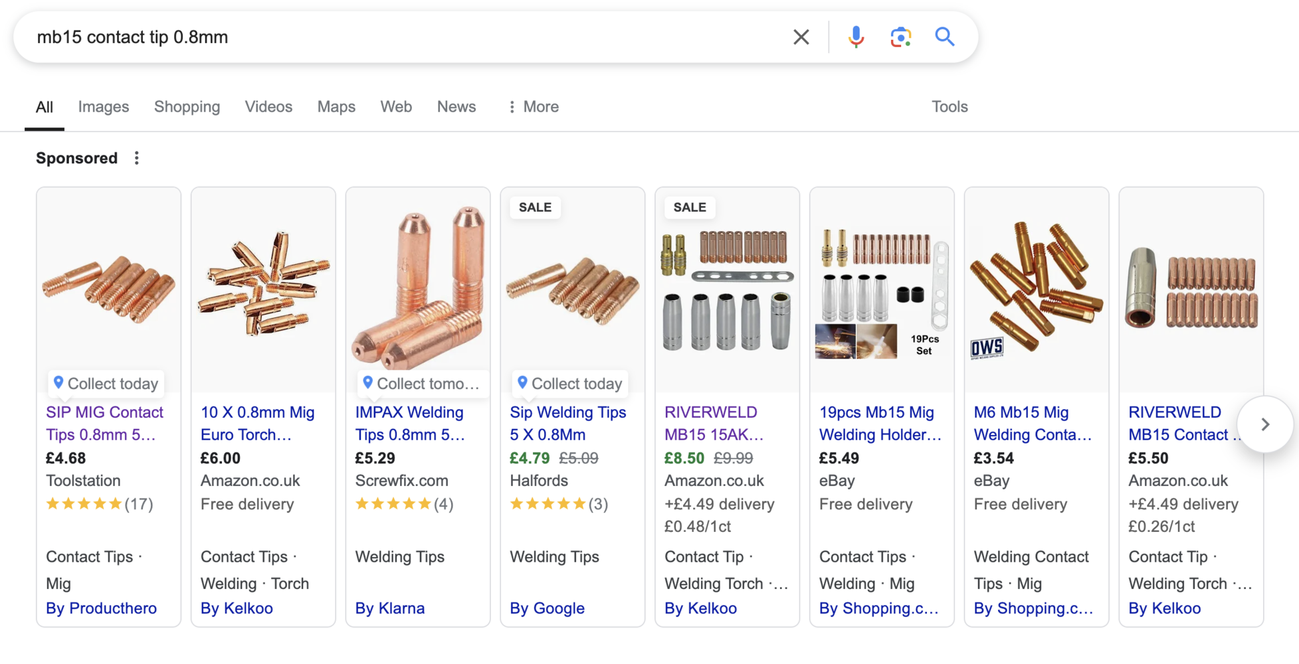Image resolution: width=1299 pixels, height=664 pixels.
Task: Click the £4.79 sale price
Action: (x=530, y=458)
